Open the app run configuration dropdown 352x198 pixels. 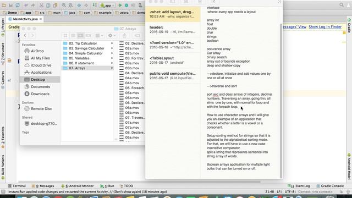coord(107,5)
